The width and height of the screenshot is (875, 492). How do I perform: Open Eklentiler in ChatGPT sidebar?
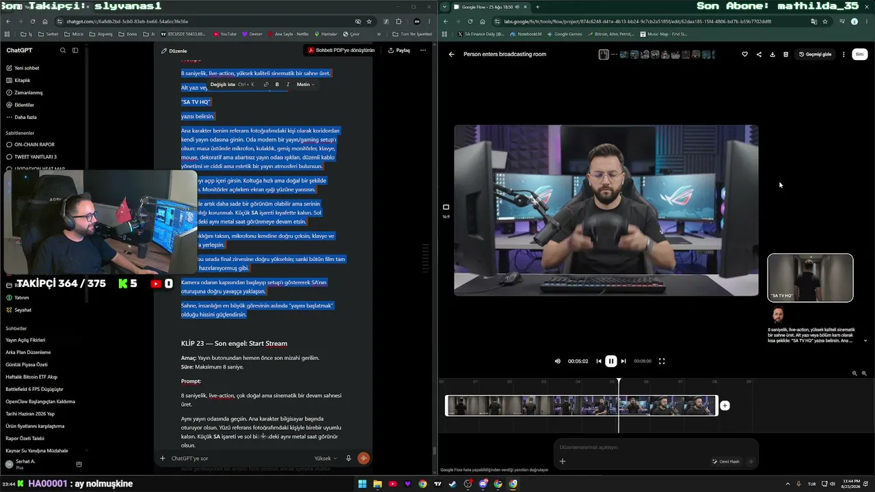click(24, 105)
